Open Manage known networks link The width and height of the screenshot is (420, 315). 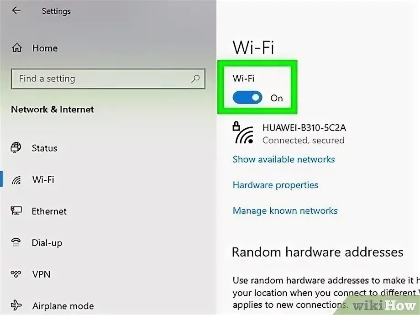(x=285, y=211)
